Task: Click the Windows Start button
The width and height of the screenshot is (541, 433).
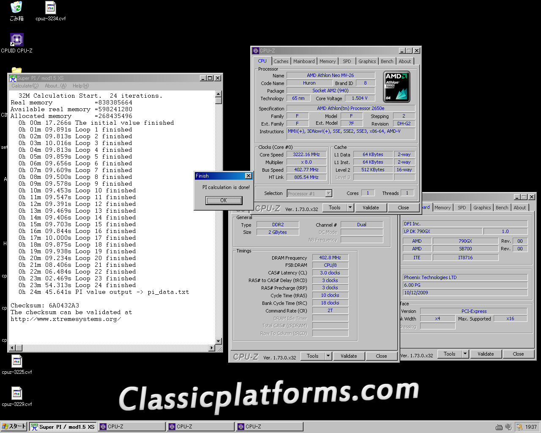Action: [14, 427]
